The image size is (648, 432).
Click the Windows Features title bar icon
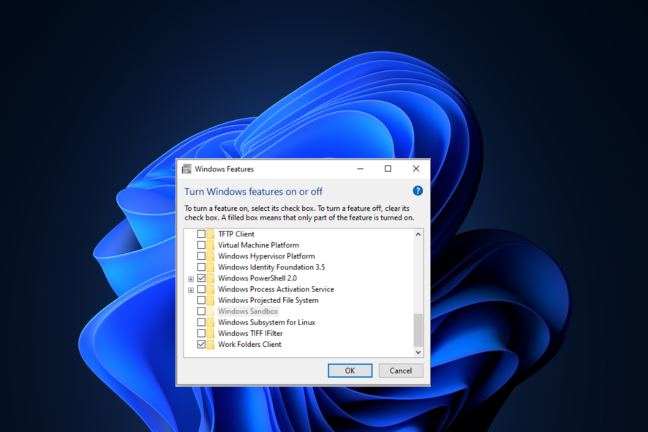pos(187,169)
